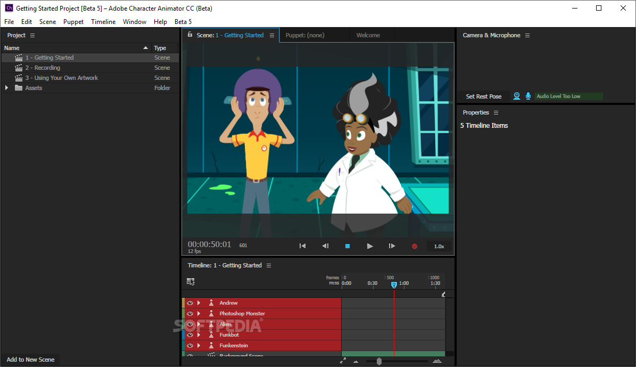Click fit timeline to view arrows icon

coord(343,361)
